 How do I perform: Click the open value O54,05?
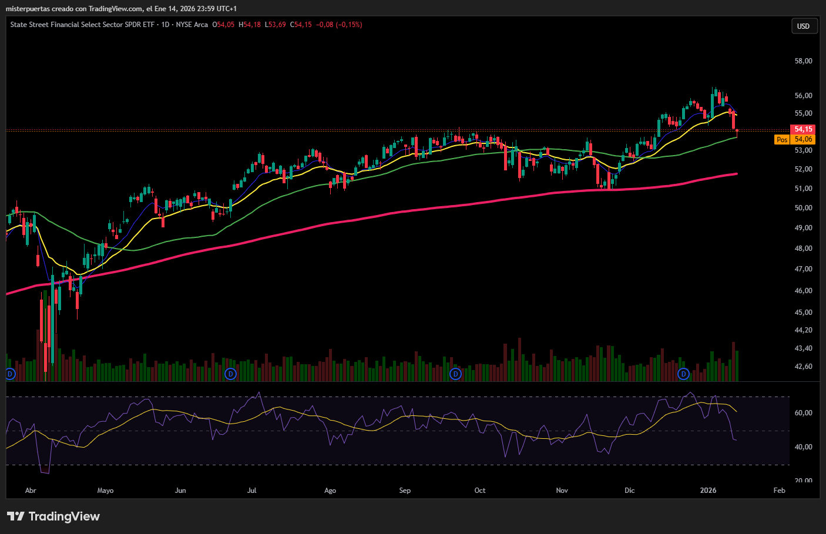coord(223,25)
